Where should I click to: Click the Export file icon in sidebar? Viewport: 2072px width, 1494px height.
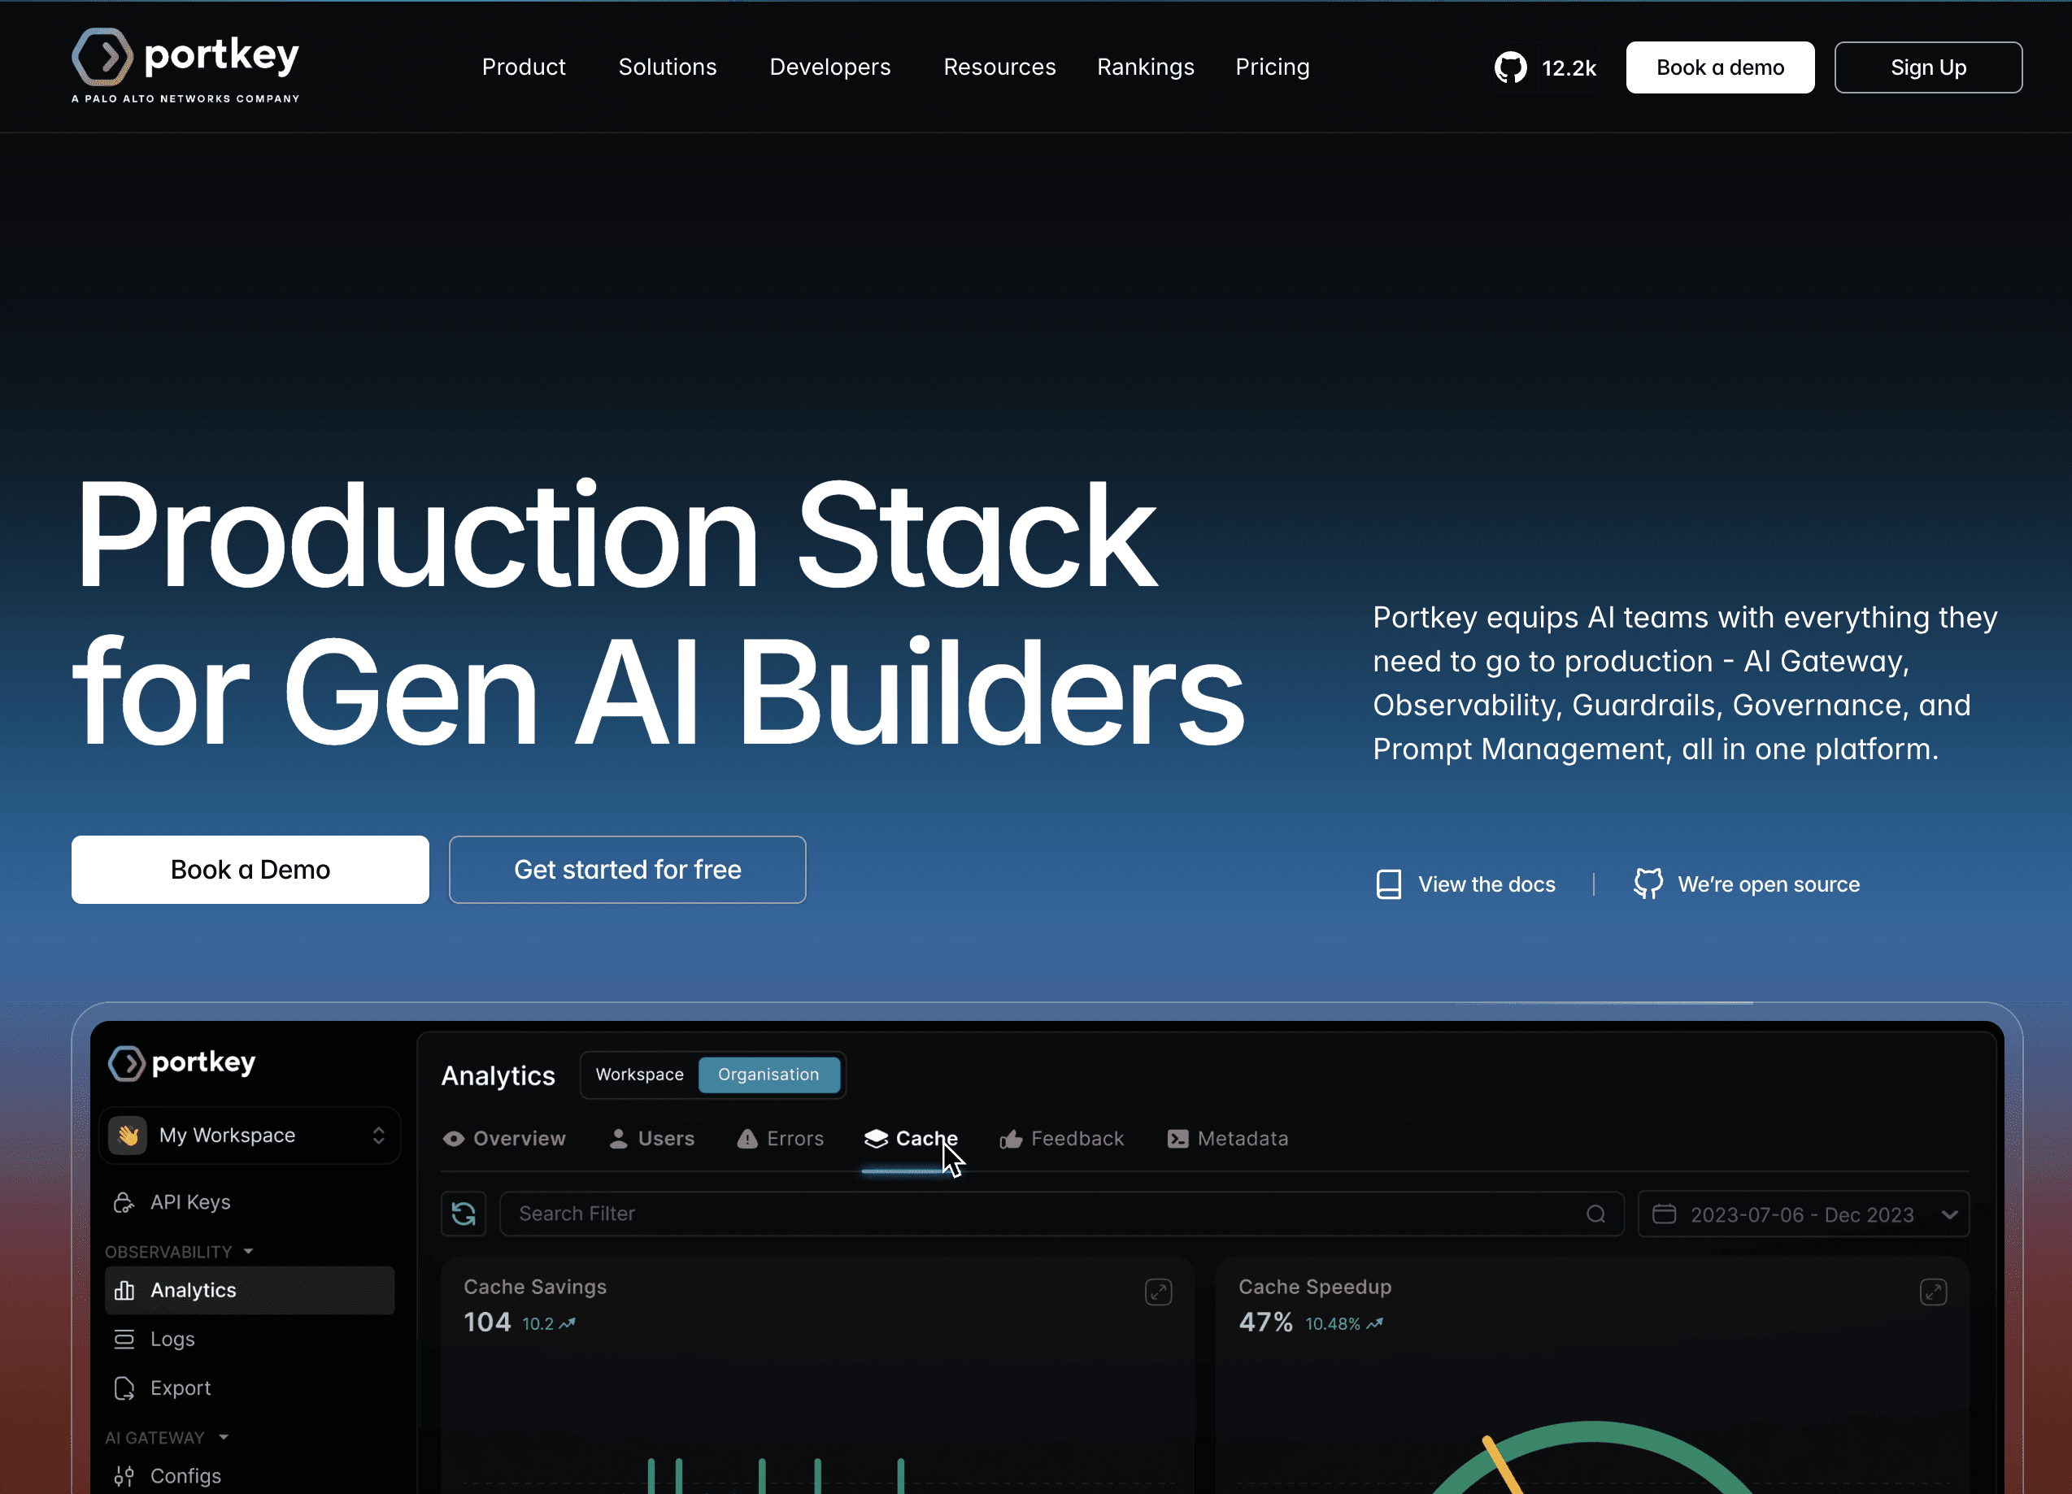(124, 1388)
